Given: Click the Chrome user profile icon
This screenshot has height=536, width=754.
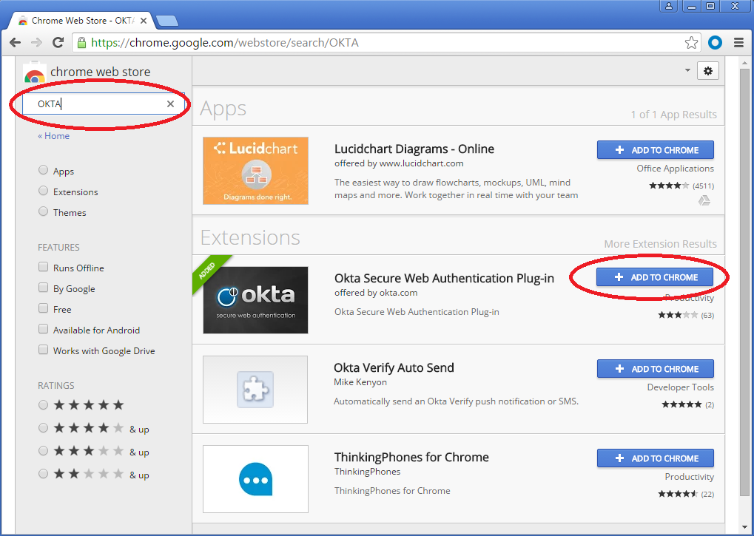Looking at the screenshot, I should [x=668, y=6].
